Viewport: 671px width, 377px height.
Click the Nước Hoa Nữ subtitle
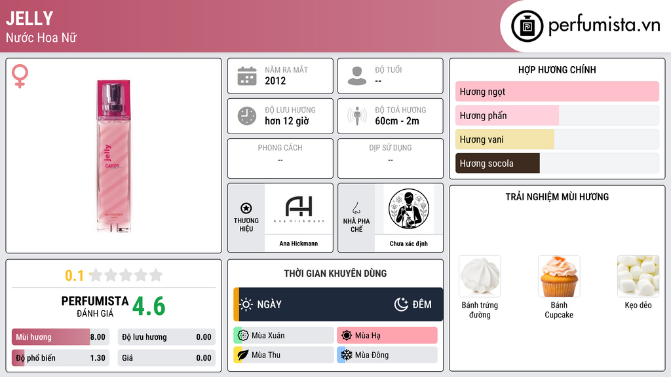click(41, 37)
